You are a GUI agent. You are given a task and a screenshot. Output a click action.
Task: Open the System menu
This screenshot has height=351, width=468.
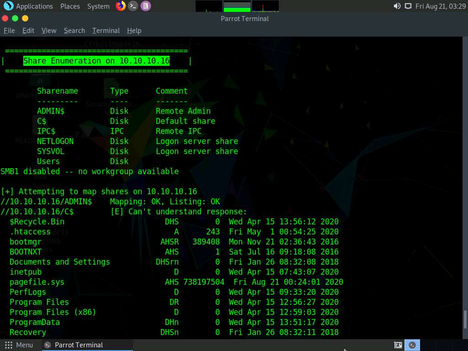pyautogui.click(x=98, y=6)
